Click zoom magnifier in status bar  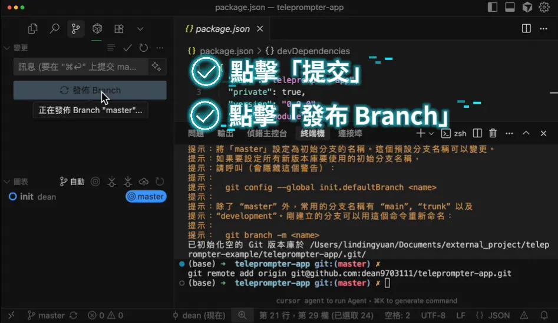[x=242, y=315]
